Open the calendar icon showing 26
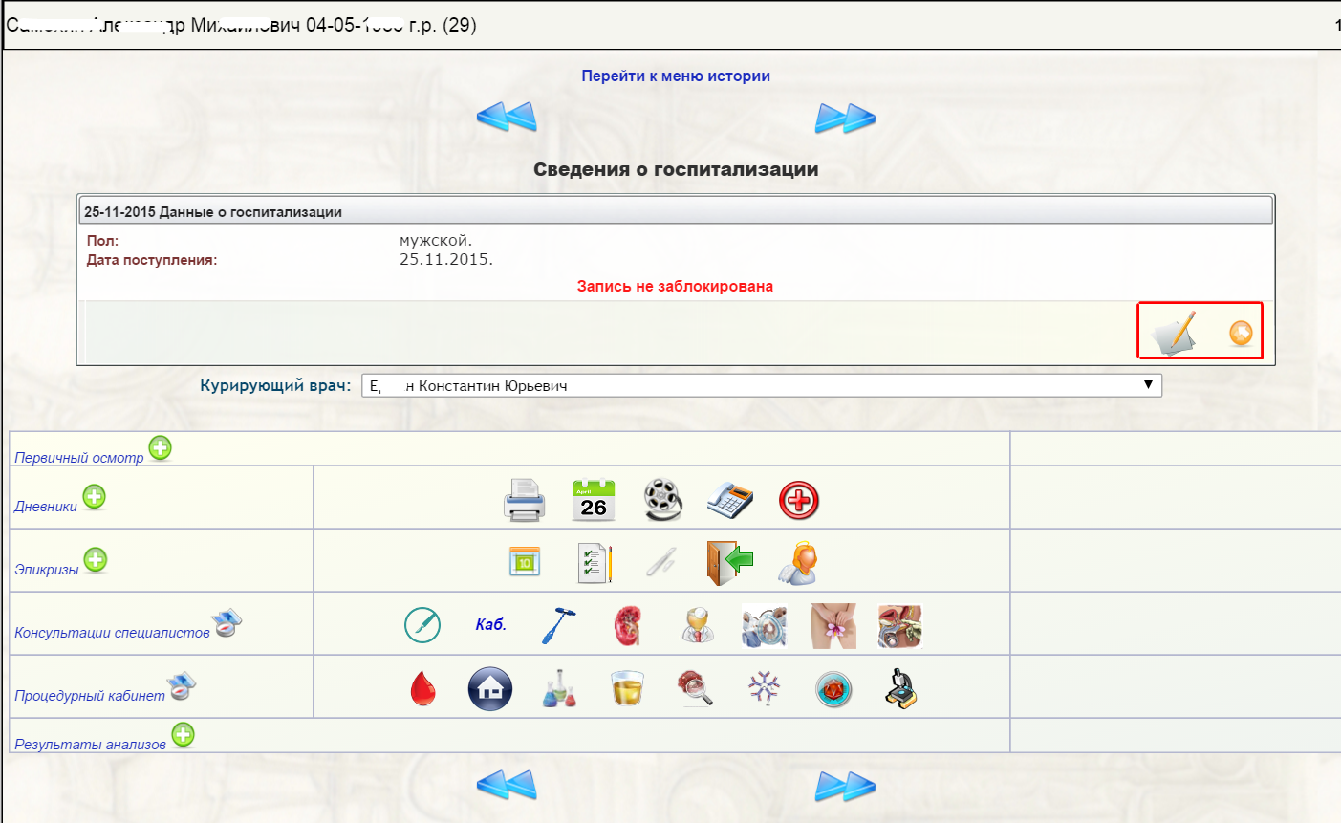The height and width of the screenshot is (823, 1341). coord(593,500)
